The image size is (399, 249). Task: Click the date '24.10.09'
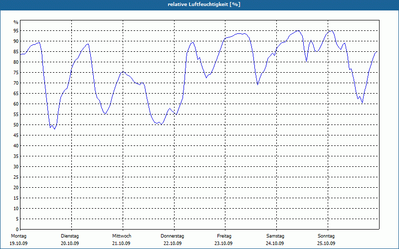click(x=275, y=244)
